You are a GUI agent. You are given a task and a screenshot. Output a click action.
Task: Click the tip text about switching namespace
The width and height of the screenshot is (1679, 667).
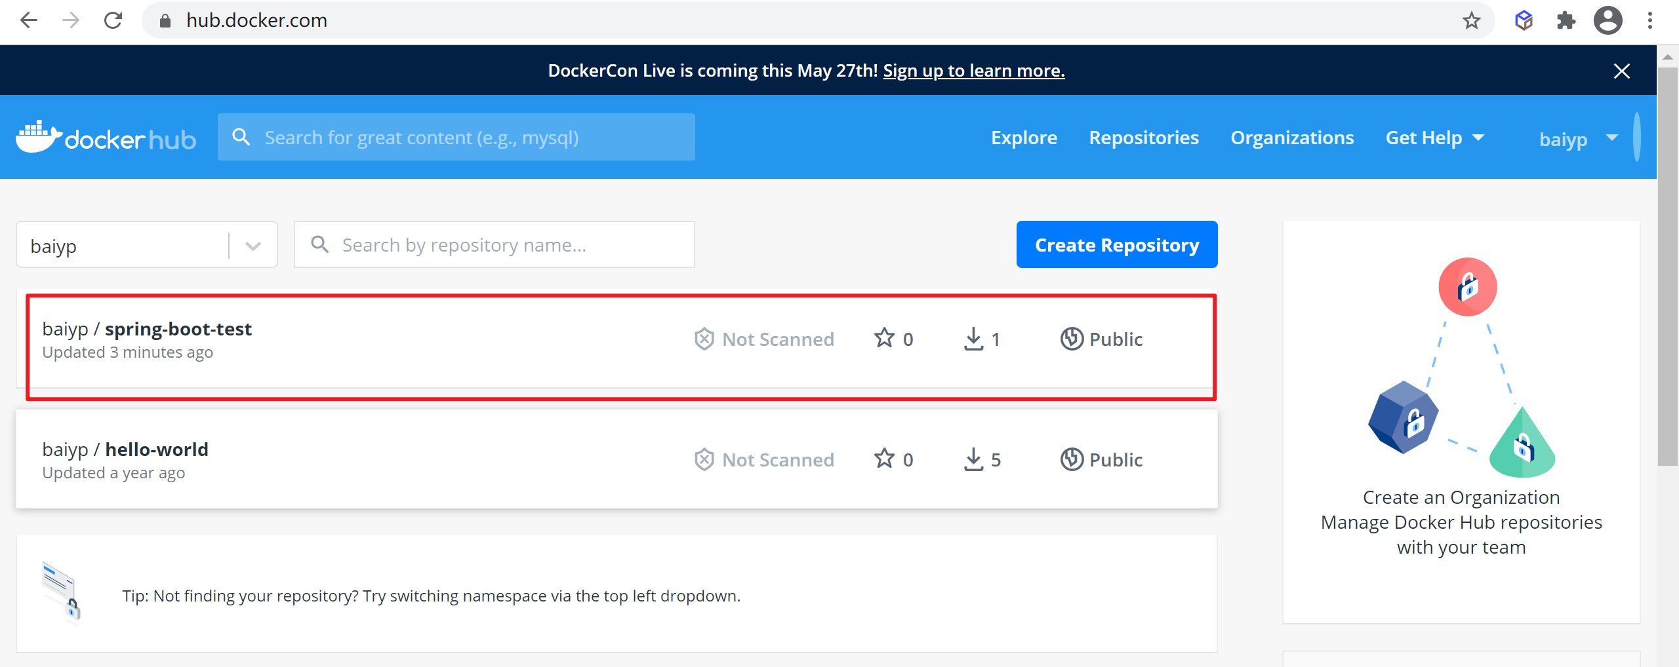click(431, 596)
